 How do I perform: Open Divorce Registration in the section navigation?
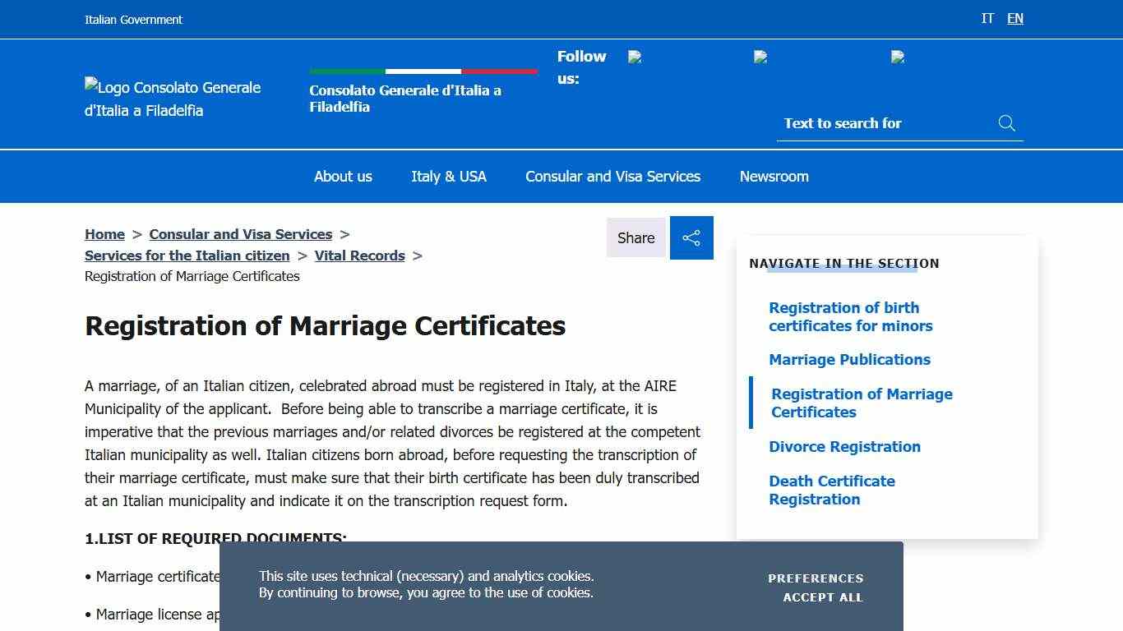coord(844,446)
